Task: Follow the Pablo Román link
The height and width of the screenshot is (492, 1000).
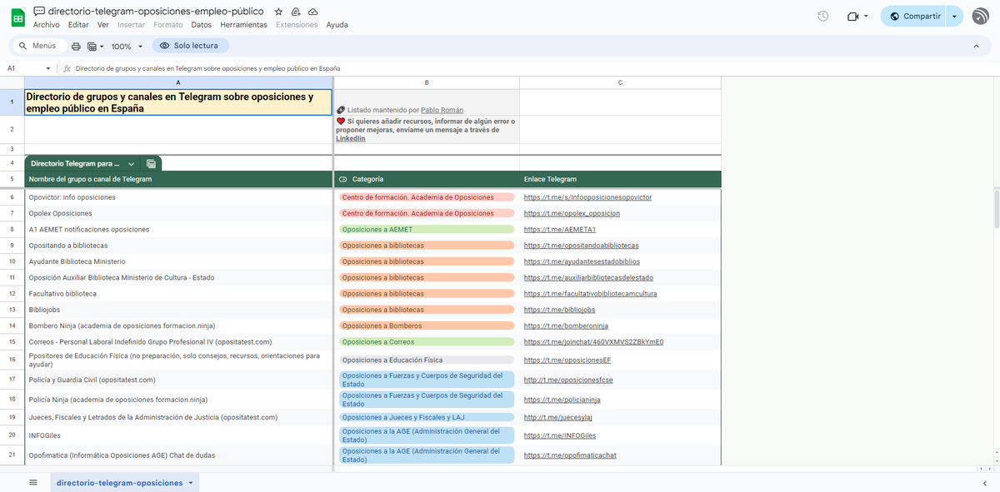Action: pyautogui.click(x=442, y=110)
